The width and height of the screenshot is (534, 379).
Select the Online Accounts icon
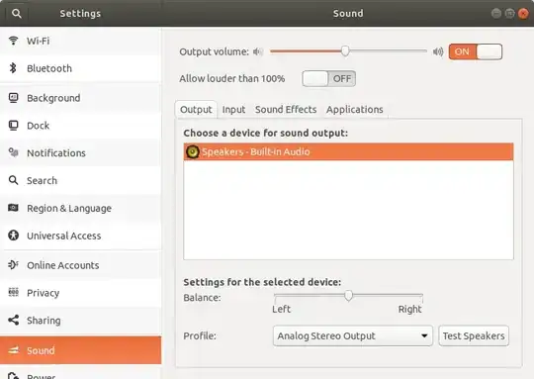click(13, 265)
